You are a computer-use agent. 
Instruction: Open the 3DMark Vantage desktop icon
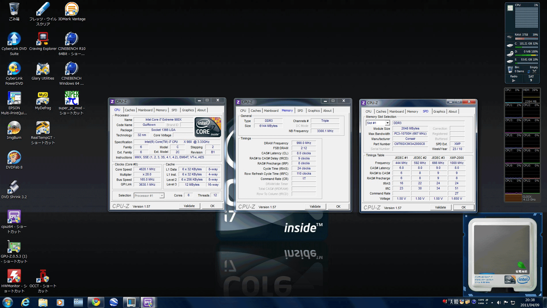pos(72,10)
